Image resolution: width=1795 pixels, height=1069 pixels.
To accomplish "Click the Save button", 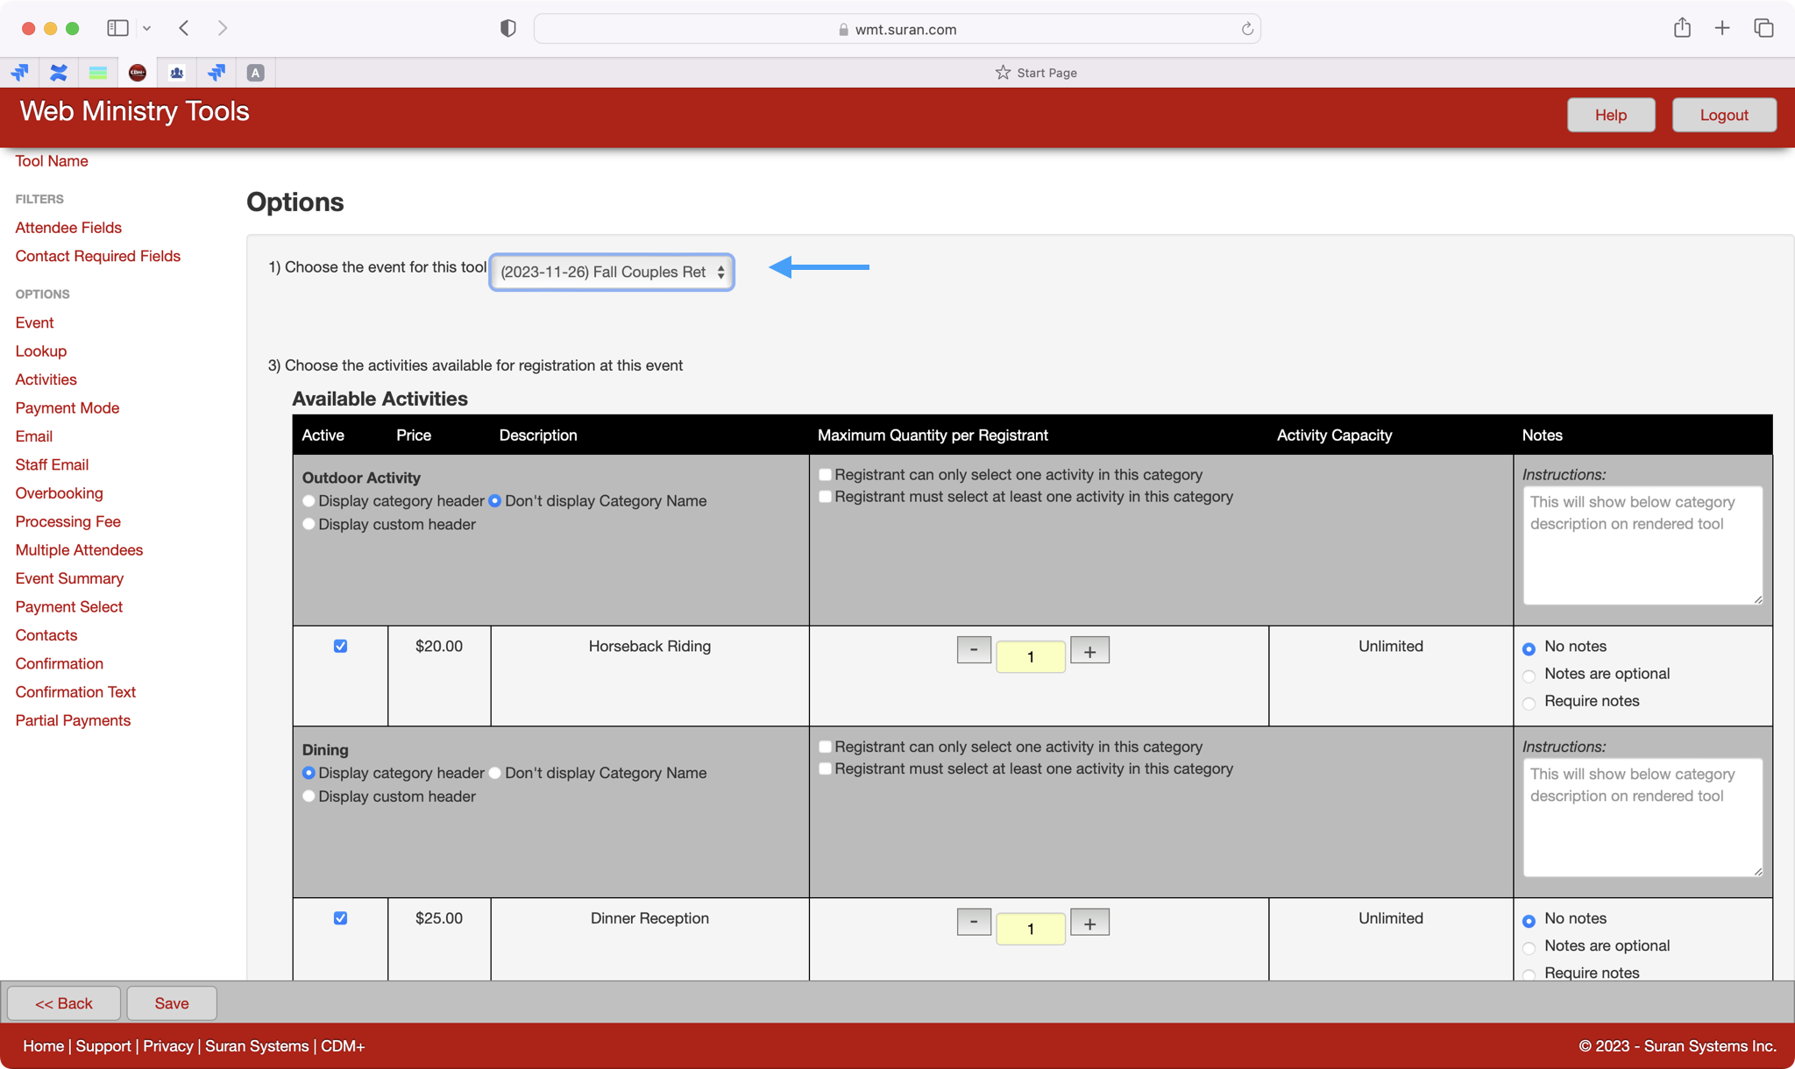I will [x=172, y=1003].
